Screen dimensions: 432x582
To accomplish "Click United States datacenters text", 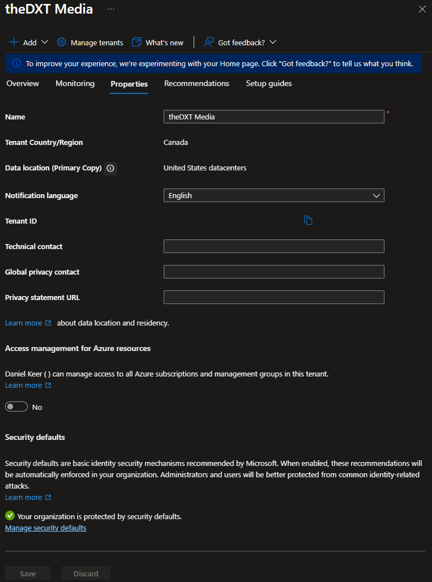I will [205, 168].
